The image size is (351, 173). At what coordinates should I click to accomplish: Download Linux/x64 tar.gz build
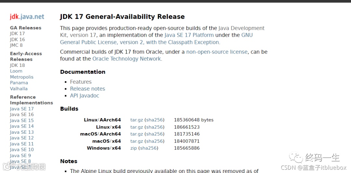click(136, 127)
